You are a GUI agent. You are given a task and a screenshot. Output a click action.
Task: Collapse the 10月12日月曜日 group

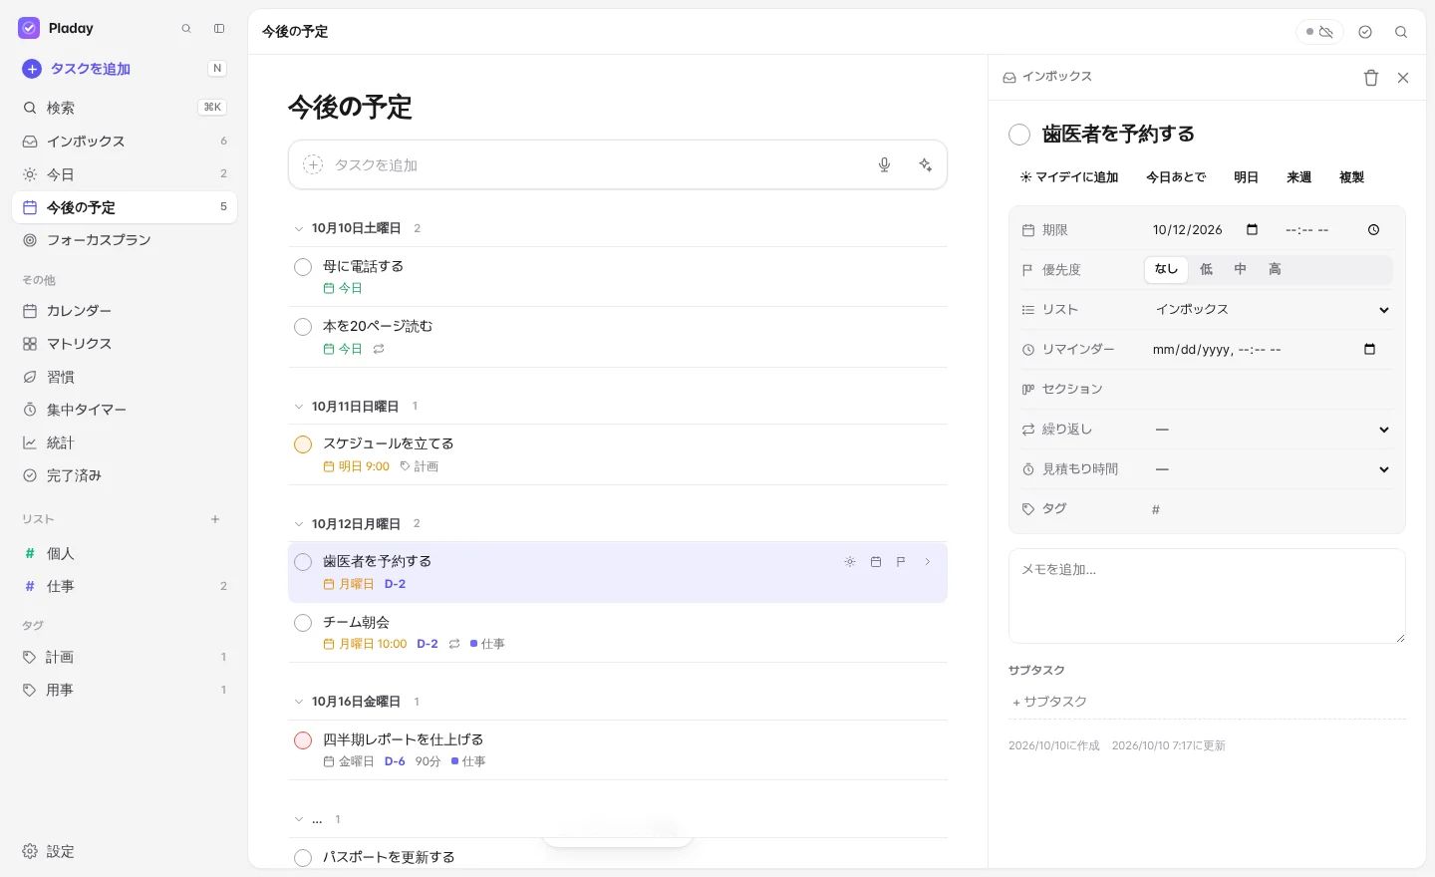coord(298,524)
